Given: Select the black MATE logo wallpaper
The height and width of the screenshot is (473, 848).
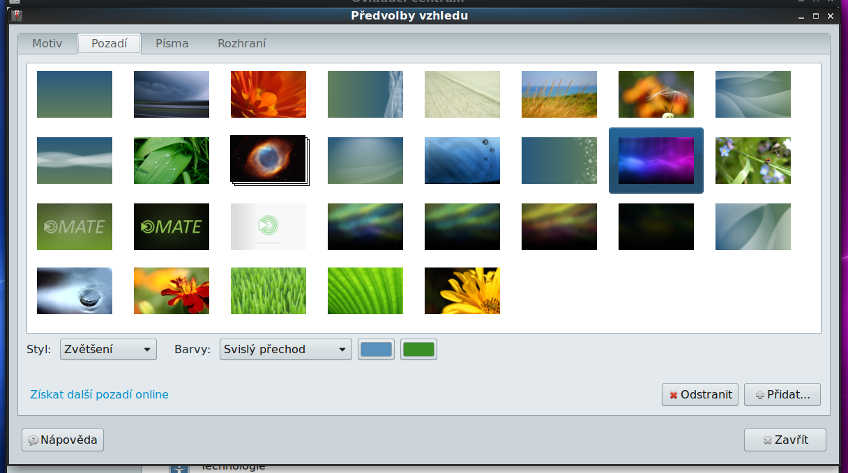Looking at the screenshot, I should point(172,226).
